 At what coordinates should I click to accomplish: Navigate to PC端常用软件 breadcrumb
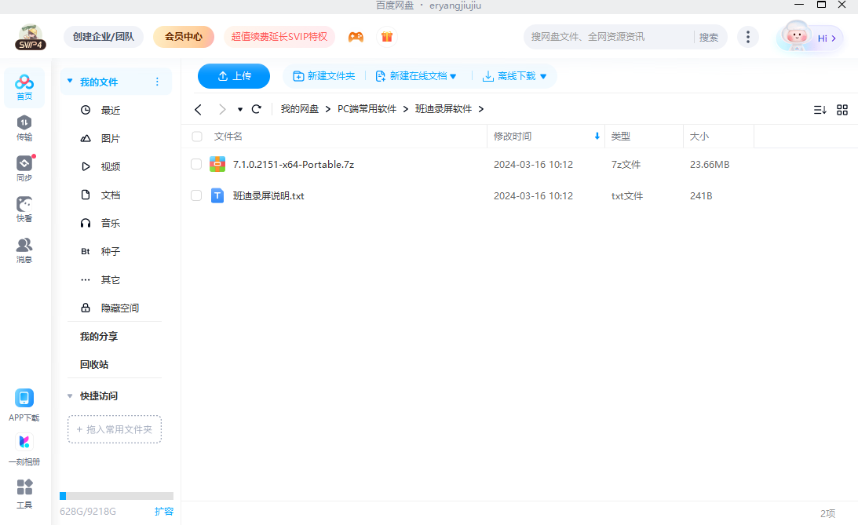367,109
